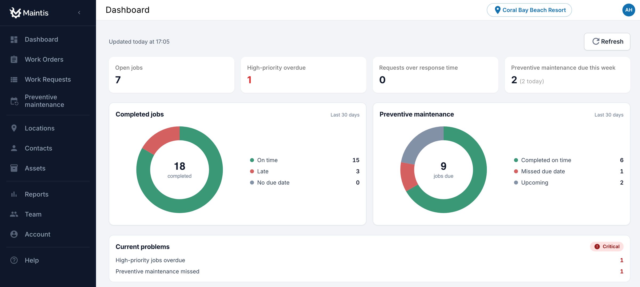Screen dimensions: 640x287
Task: Open the Dashboard menu item
Action: point(48,39)
